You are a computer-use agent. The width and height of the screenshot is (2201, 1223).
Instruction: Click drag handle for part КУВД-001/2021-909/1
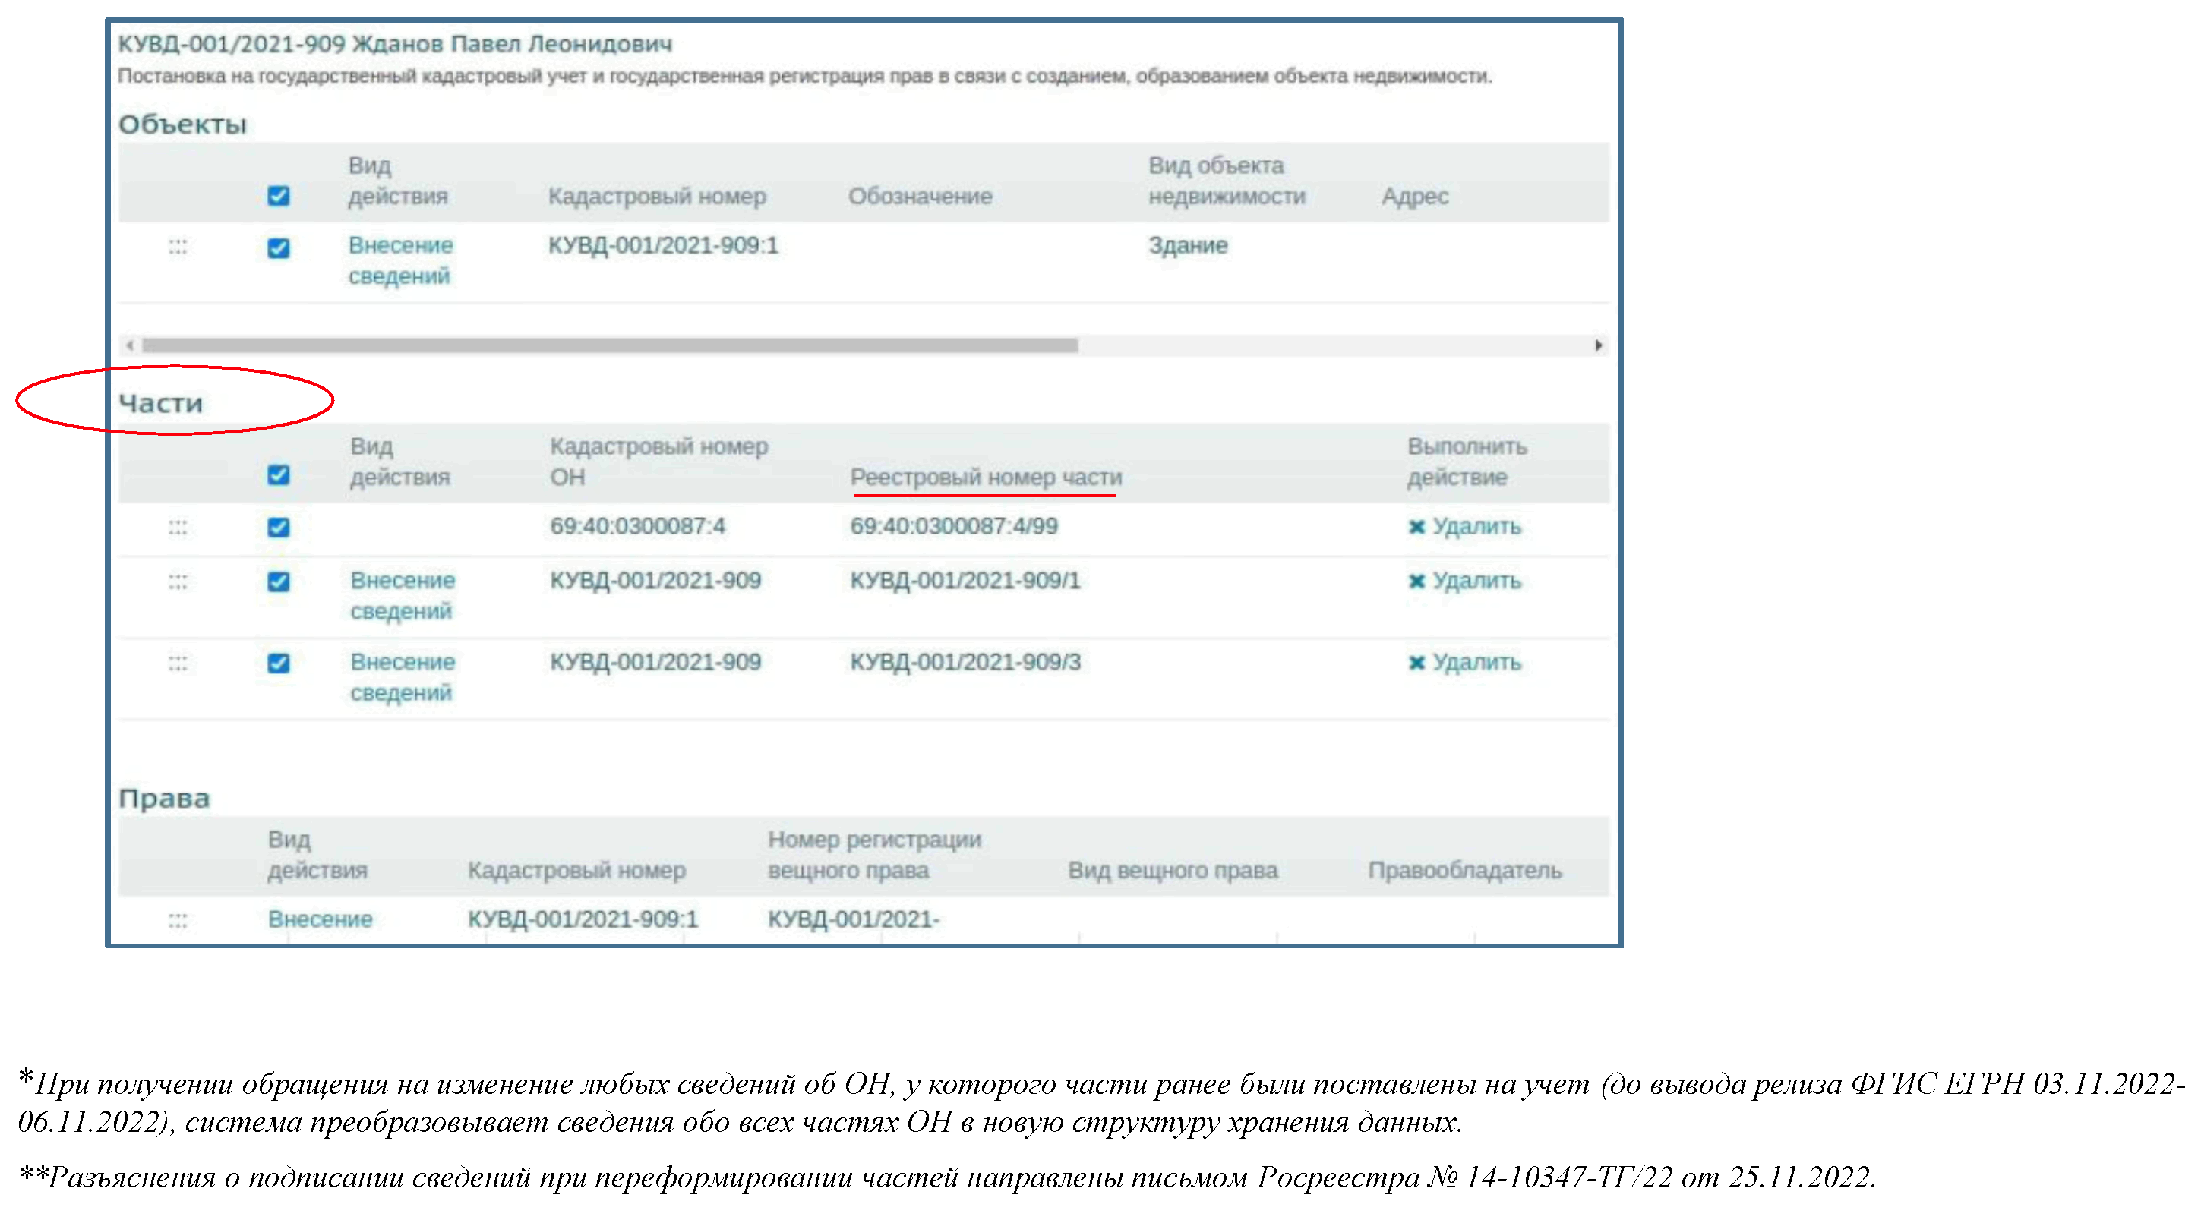[x=178, y=582]
